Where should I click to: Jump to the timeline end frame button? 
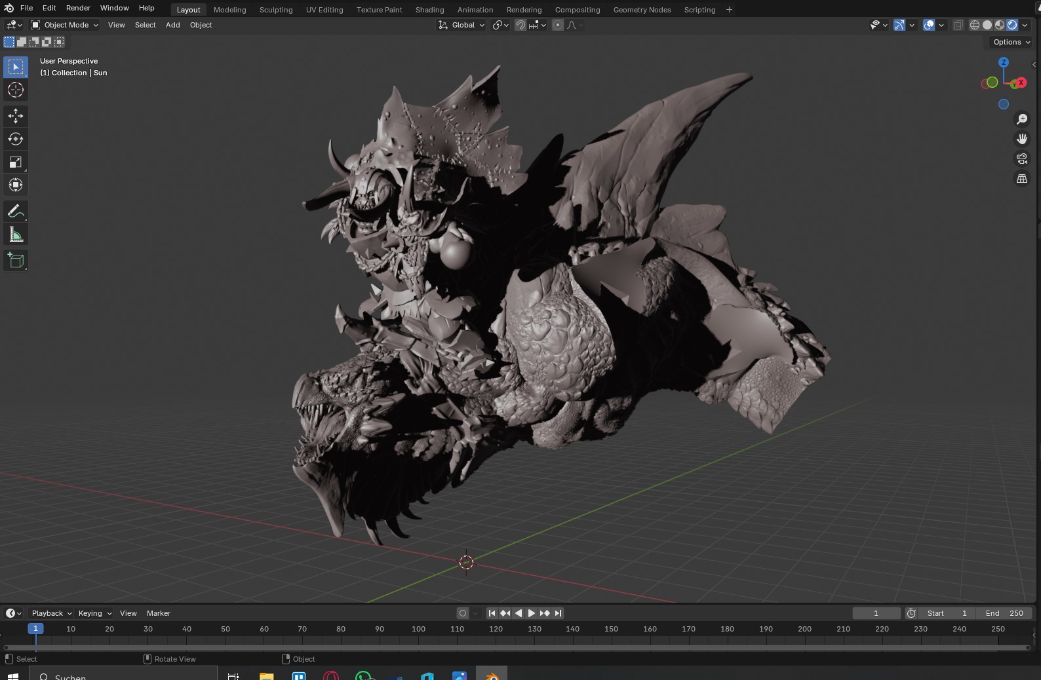[558, 613]
